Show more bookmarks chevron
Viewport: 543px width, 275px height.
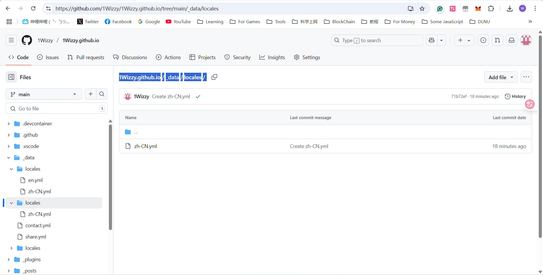[530, 22]
